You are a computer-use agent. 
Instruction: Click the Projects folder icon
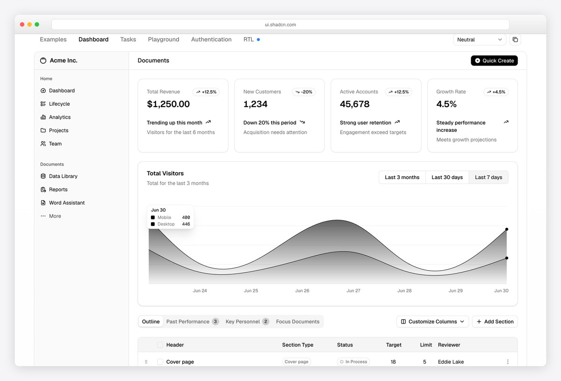tap(43, 130)
